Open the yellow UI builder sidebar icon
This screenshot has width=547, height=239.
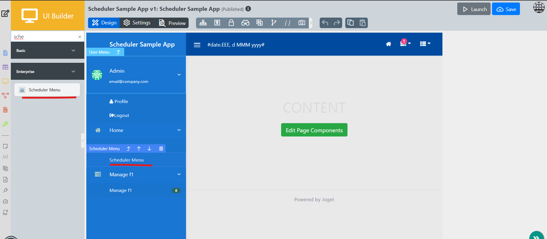pyautogui.click(x=5, y=81)
